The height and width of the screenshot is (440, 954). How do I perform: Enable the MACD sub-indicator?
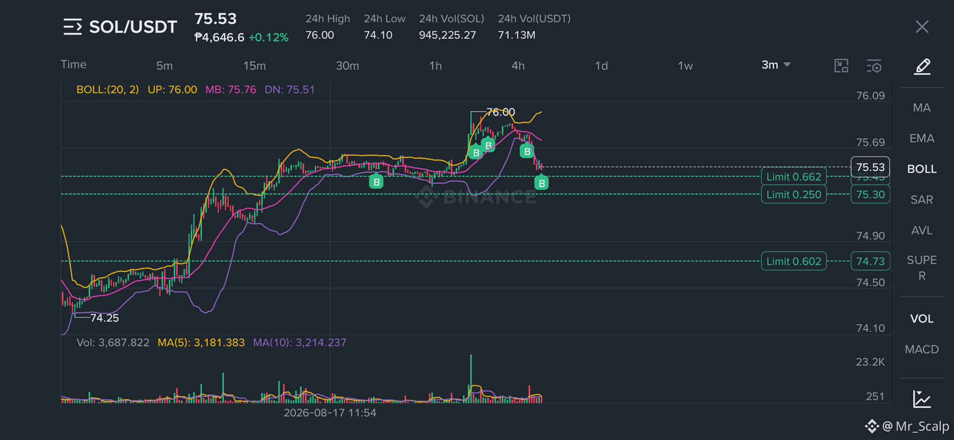click(922, 350)
